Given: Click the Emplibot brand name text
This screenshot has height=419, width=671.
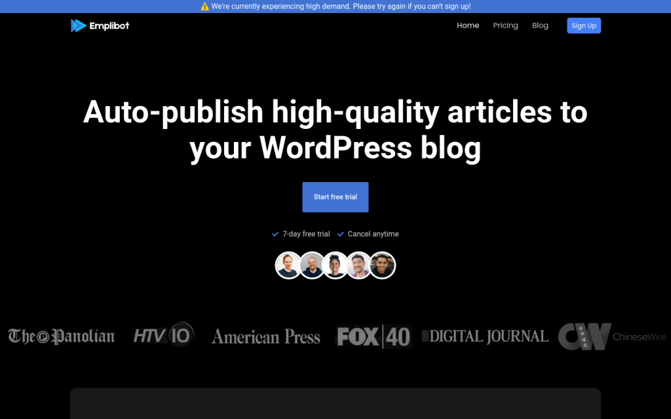Looking at the screenshot, I should click(109, 26).
